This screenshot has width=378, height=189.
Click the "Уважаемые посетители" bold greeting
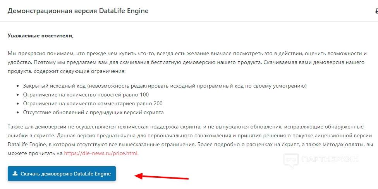coord(40,36)
